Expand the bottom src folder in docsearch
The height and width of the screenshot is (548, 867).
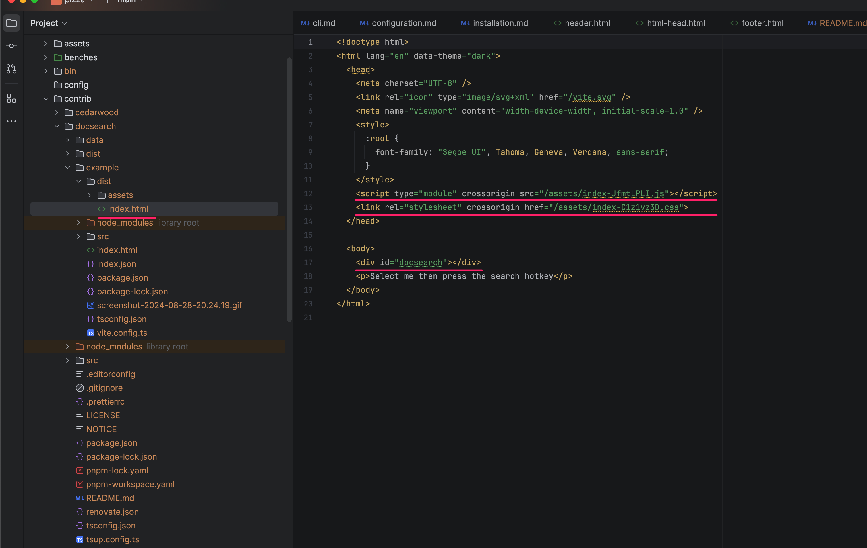tap(68, 361)
